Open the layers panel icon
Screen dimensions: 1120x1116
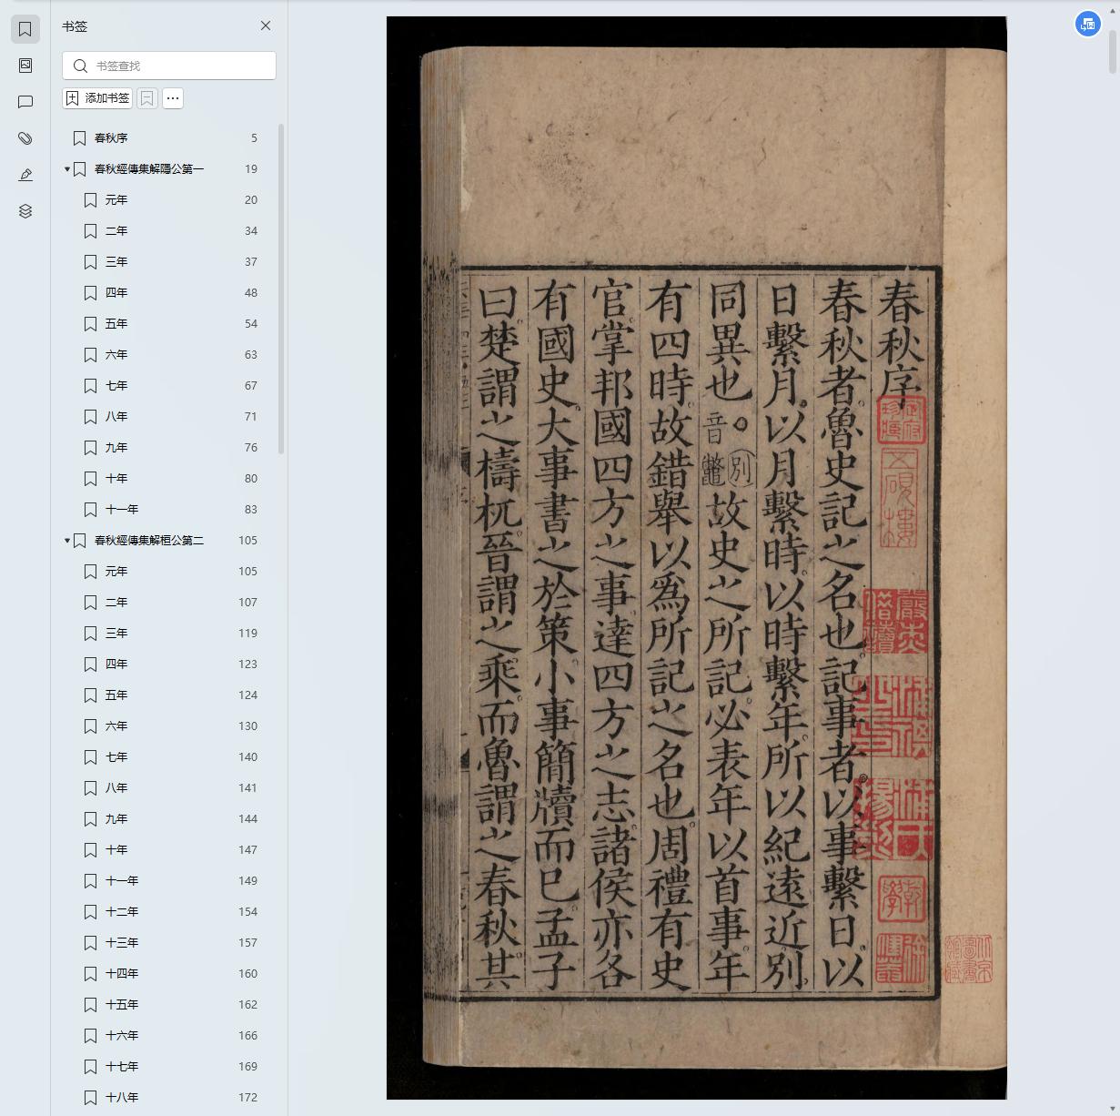click(x=25, y=211)
